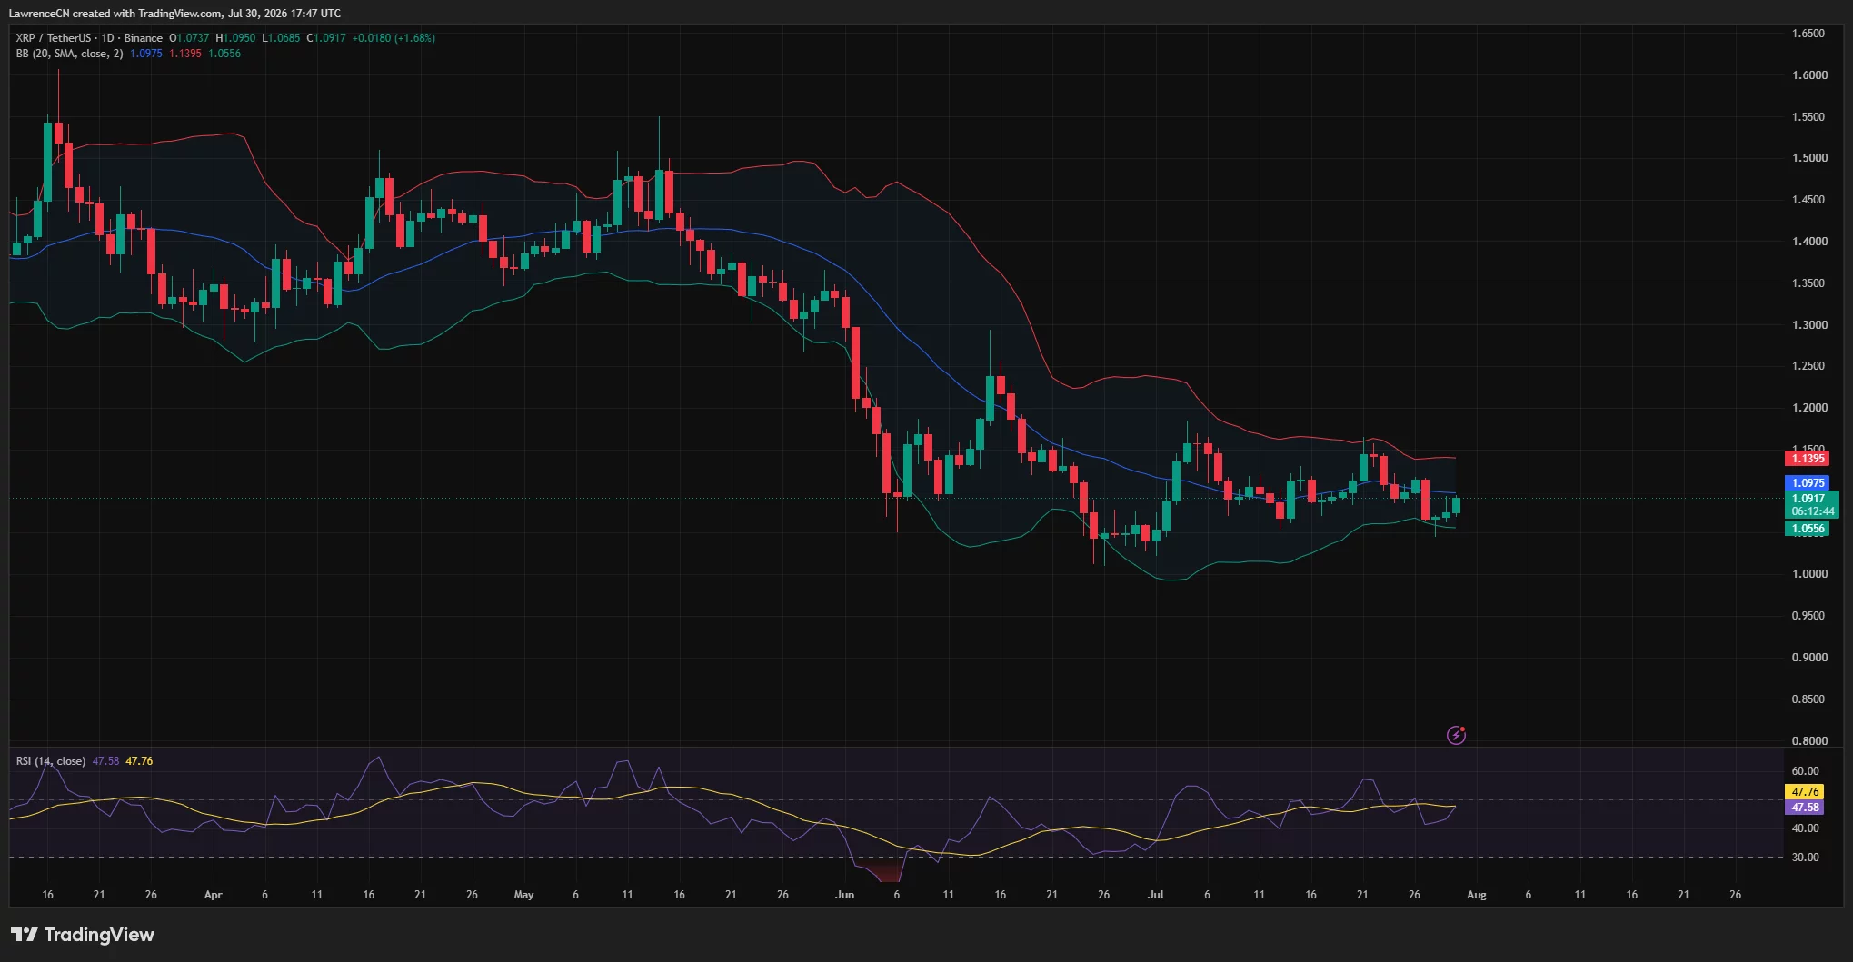This screenshot has width=1853, height=962.
Task: Click the +0.0180 (+1.68%) change value
Action: pos(394,38)
